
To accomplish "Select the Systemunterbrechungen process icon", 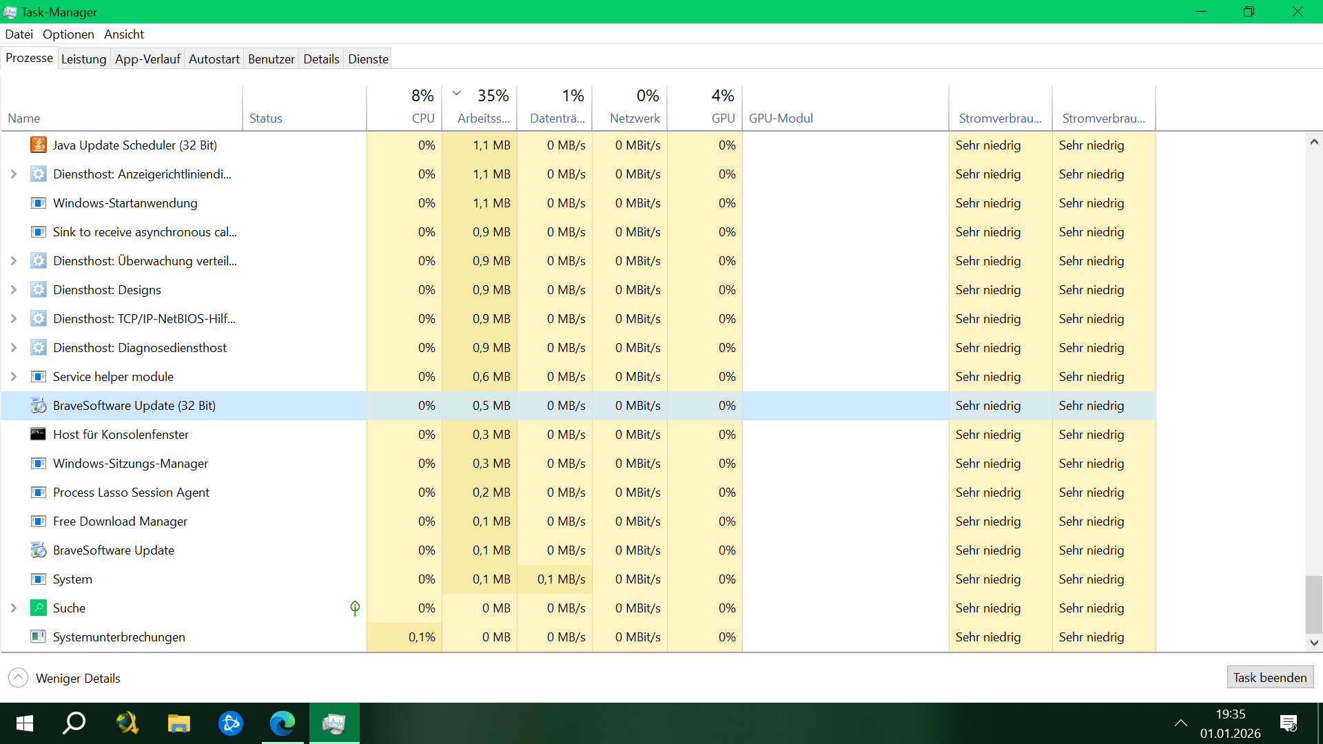I will click(39, 637).
